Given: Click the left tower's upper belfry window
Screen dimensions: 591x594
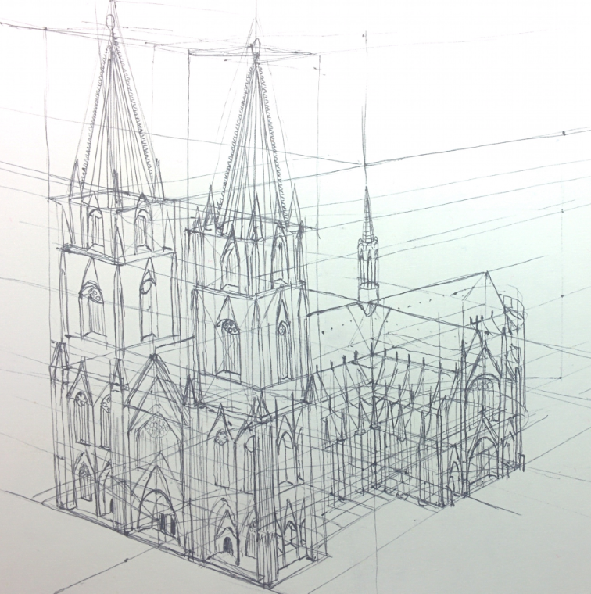Looking at the screenshot, I should (95, 228).
